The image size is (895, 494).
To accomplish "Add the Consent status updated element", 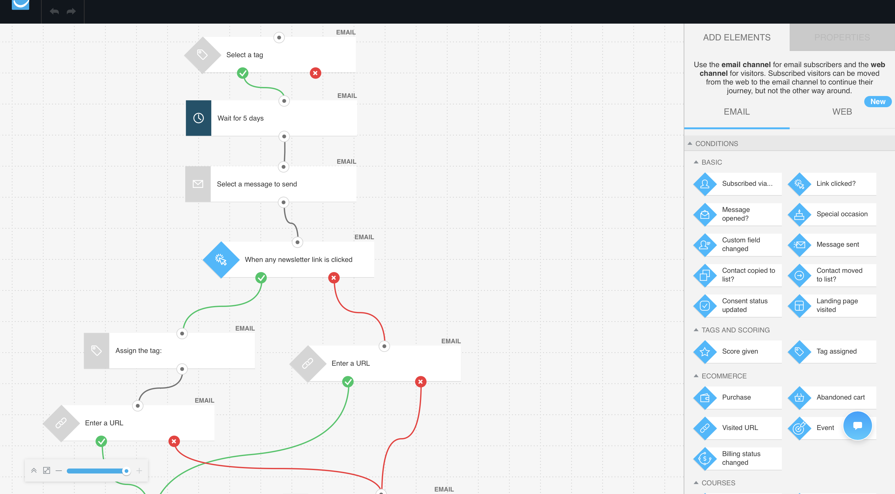I will coord(737,306).
